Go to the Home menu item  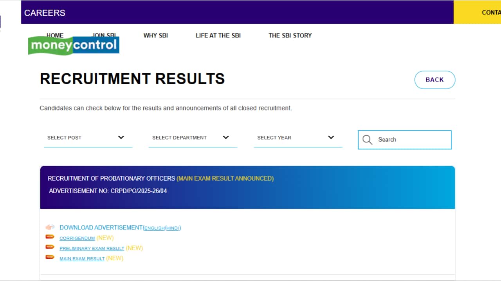click(x=55, y=35)
